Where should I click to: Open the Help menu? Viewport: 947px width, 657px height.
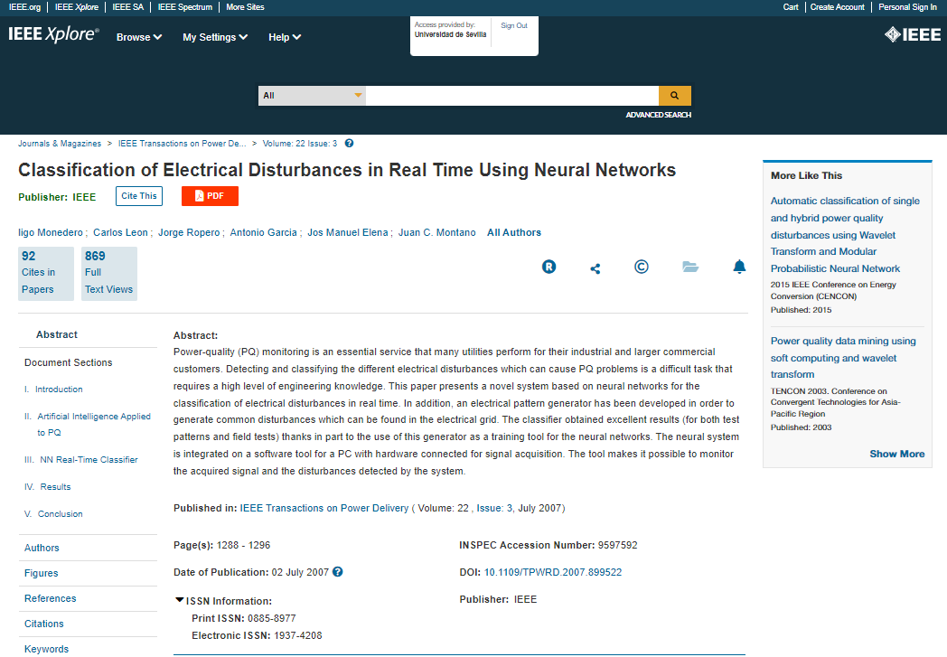pyautogui.click(x=285, y=37)
